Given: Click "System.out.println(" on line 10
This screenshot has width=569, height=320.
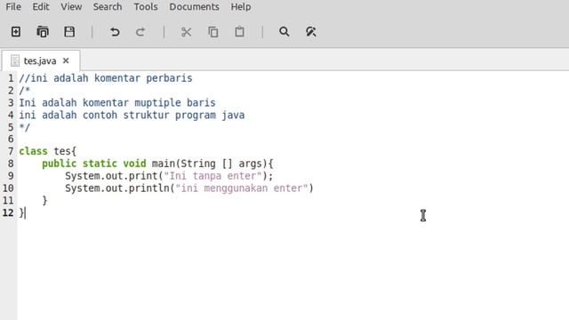Looking at the screenshot, I should [120, 188].
